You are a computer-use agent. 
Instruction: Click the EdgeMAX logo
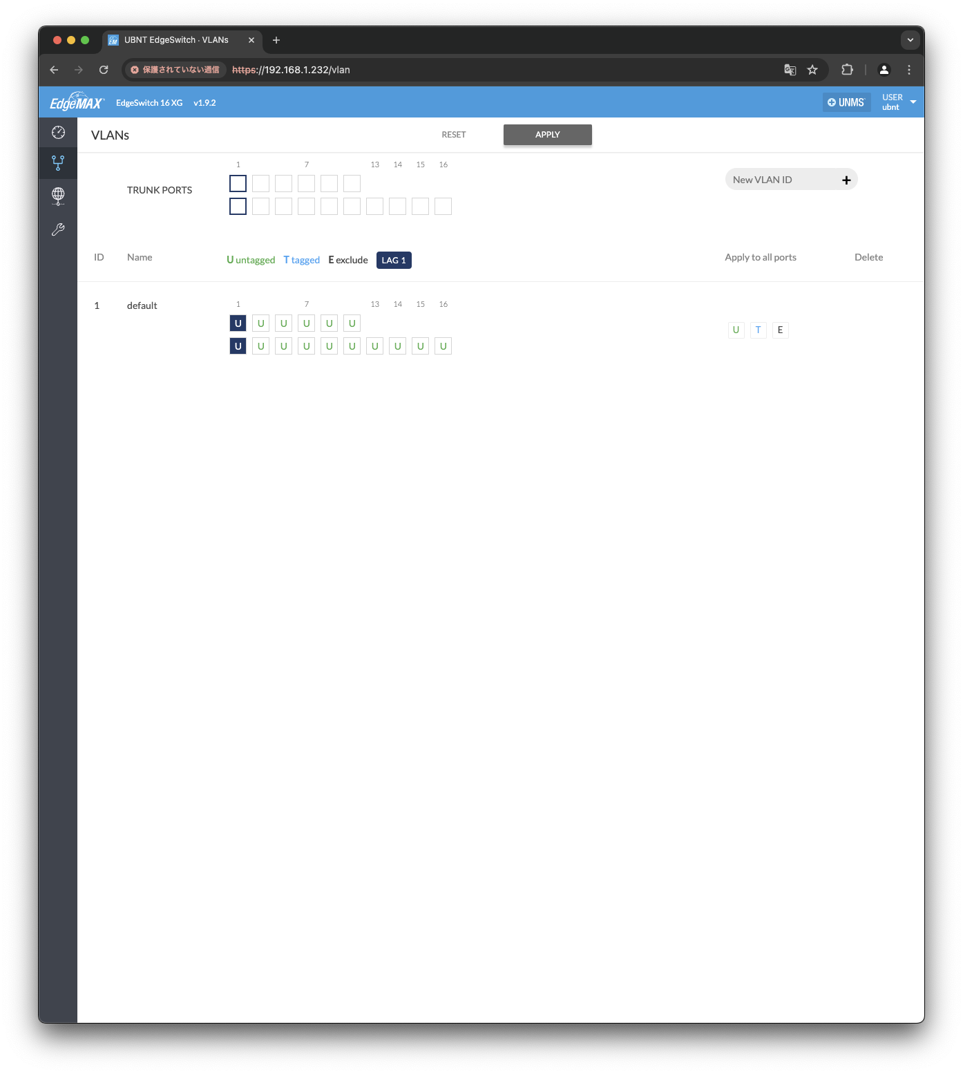[77, 102]
